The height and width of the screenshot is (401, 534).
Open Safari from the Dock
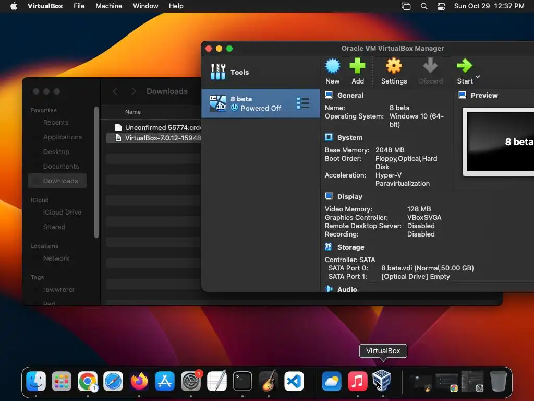coord(113,381)
